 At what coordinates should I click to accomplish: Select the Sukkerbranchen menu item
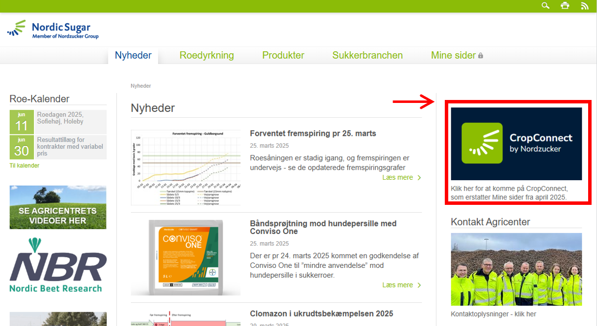pos(367,55)
